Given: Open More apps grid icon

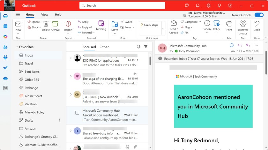Looking at the screenshot, I should click(5, 88).
